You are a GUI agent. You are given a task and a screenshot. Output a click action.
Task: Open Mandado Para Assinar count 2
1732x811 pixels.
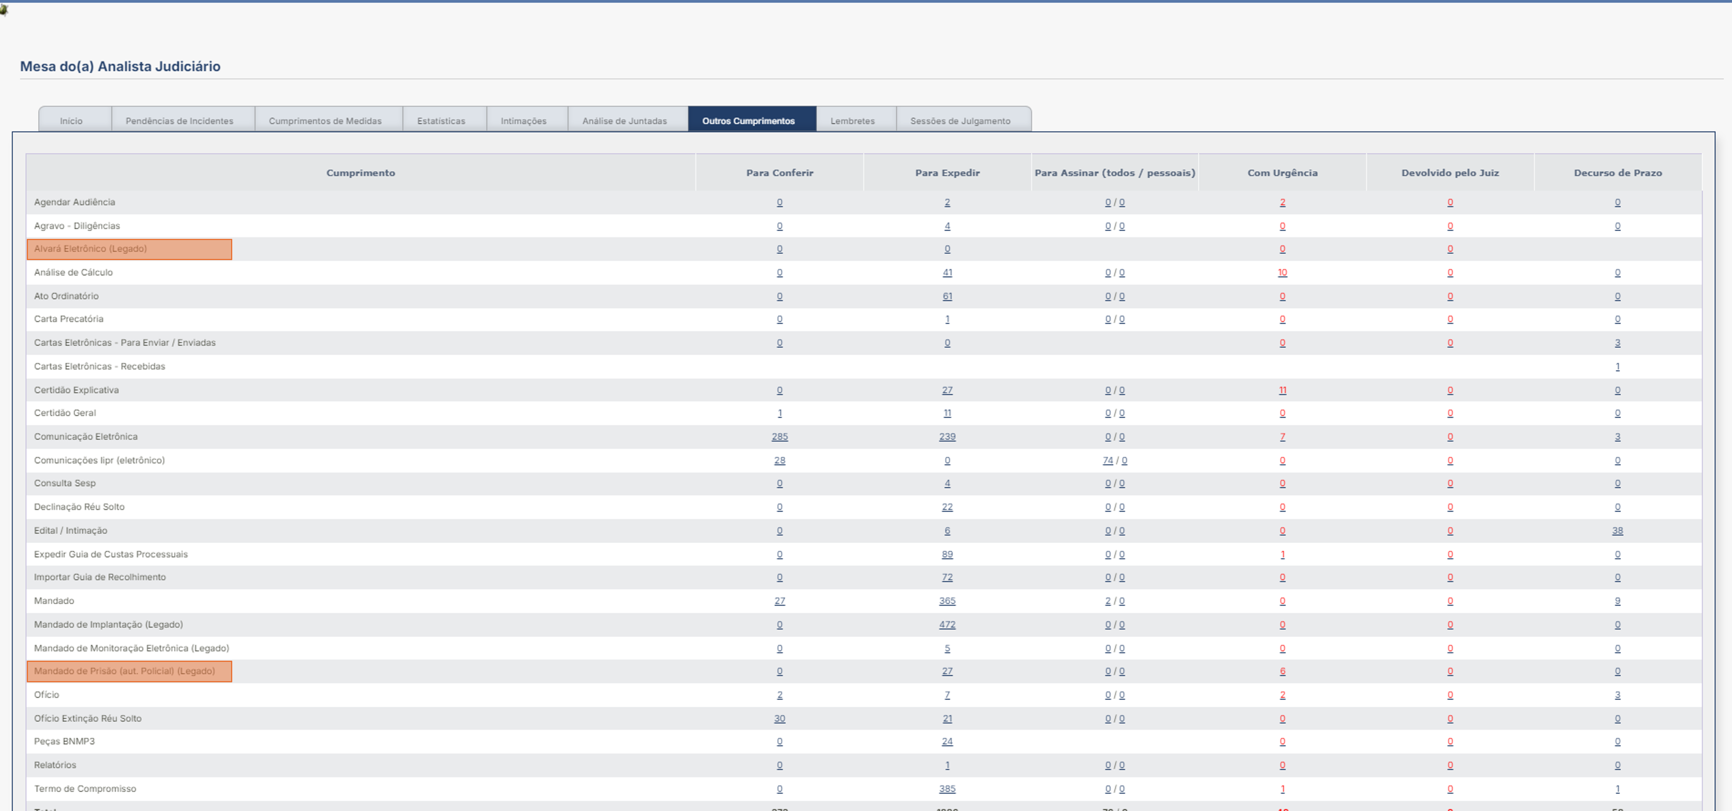tap(1108, 601)
